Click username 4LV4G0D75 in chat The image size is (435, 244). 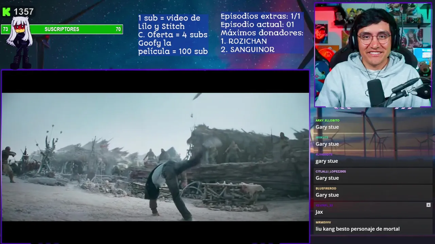[x=324, y=154]
